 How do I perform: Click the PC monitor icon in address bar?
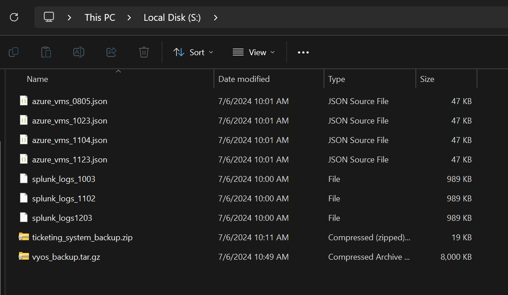coord(49,17)
